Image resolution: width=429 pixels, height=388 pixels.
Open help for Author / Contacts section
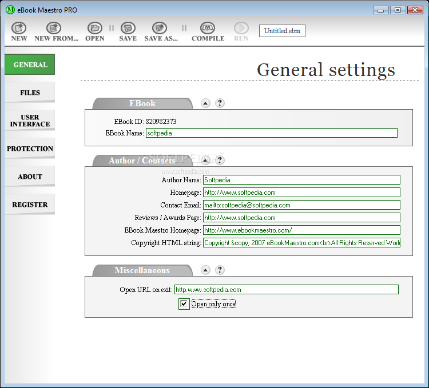220,160
